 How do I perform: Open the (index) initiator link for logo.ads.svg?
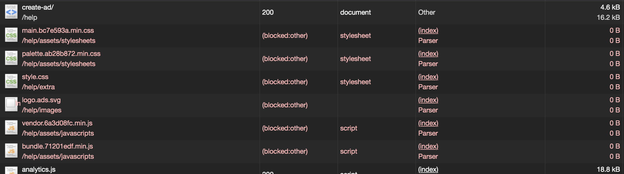(428, 100)
